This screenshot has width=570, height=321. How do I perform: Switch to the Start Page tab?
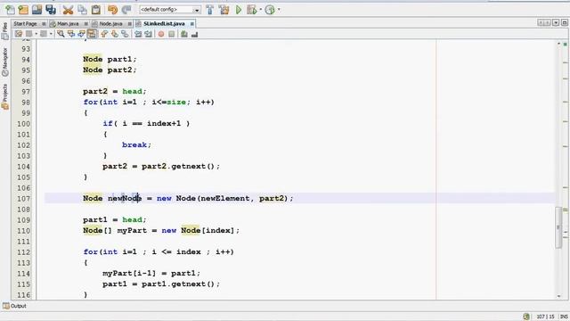[26, 24]
